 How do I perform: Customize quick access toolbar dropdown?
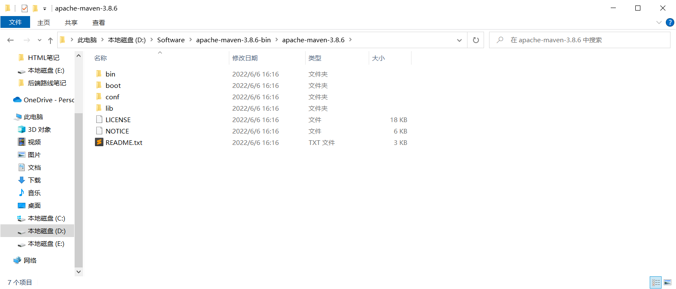(45, 8)
